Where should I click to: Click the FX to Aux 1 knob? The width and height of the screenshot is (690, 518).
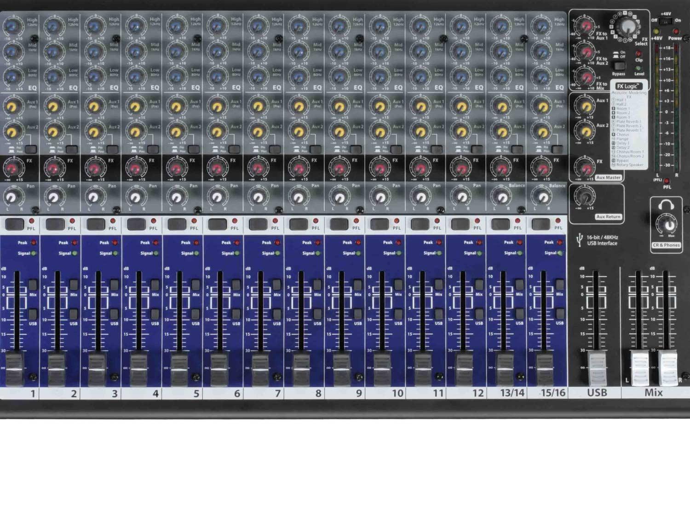pyautogui.click(x=585, y=28)
